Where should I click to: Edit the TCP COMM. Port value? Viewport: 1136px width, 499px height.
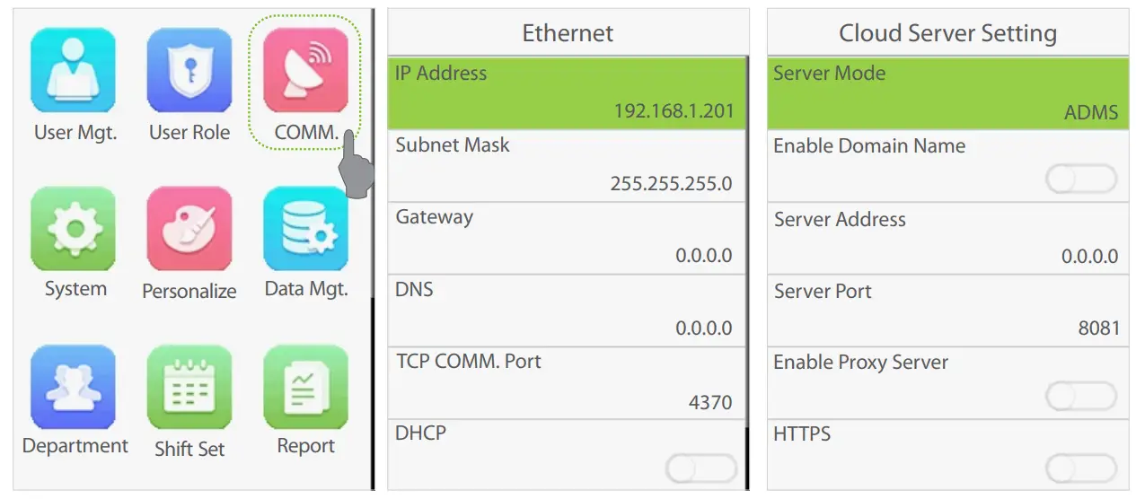point(568,382)
